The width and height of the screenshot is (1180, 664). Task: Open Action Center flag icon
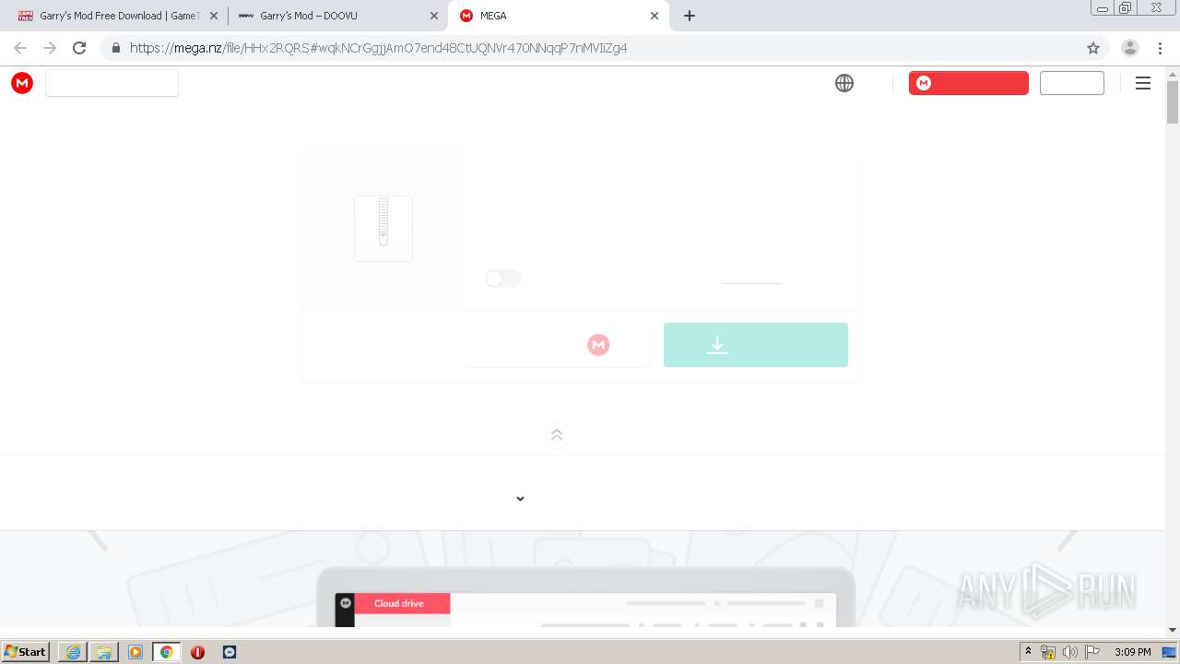click(1092, 652)
